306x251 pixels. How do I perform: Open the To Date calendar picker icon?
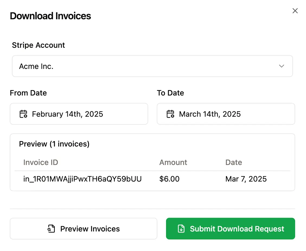click(170, 114)
